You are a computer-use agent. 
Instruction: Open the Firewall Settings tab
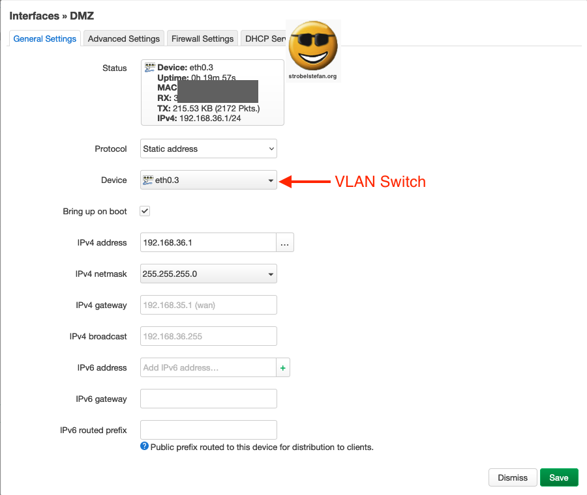202,38
